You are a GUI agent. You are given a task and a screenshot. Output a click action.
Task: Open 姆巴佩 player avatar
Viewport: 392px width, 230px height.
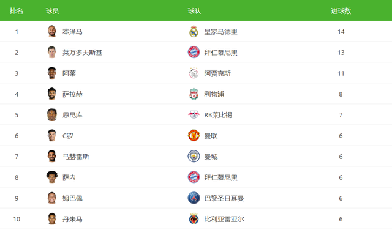point(52,198)
